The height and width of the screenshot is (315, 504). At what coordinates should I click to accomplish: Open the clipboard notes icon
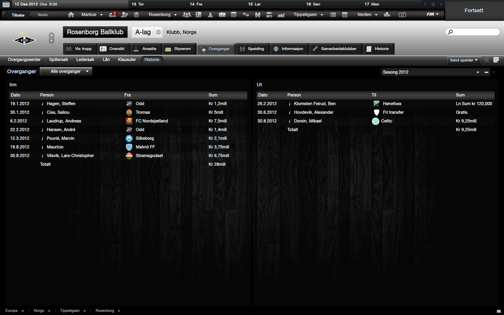click(x=136, y=15)
